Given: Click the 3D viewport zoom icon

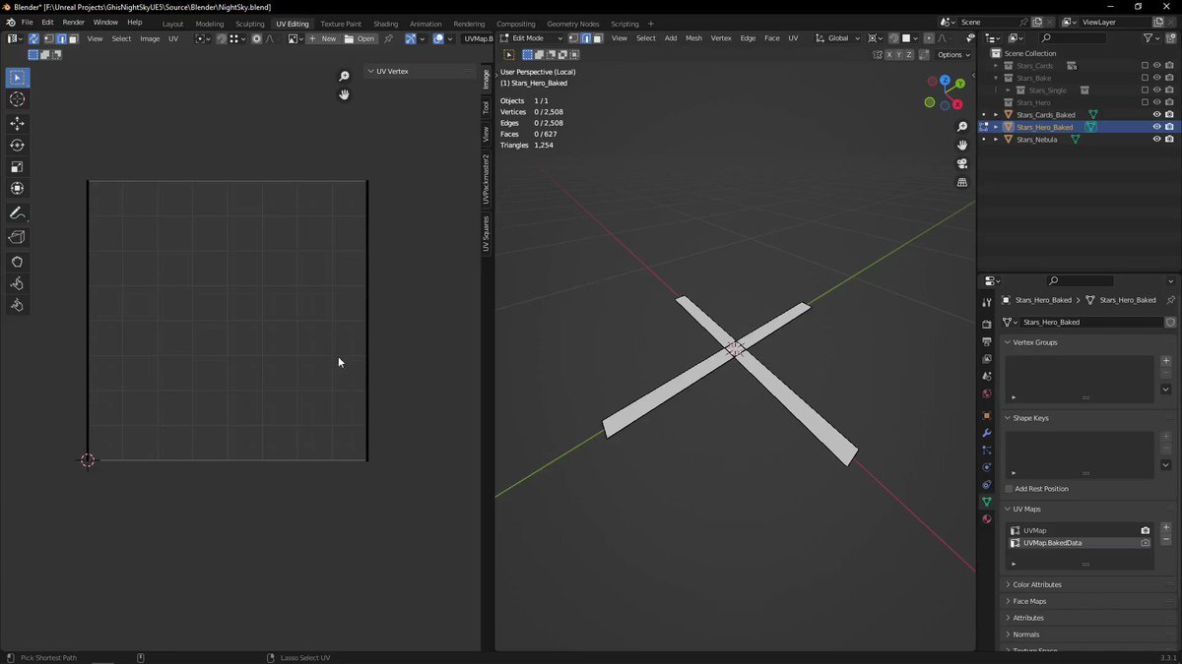Looking at the screenshot, I should pyautogui.click(x=962, y=127).
